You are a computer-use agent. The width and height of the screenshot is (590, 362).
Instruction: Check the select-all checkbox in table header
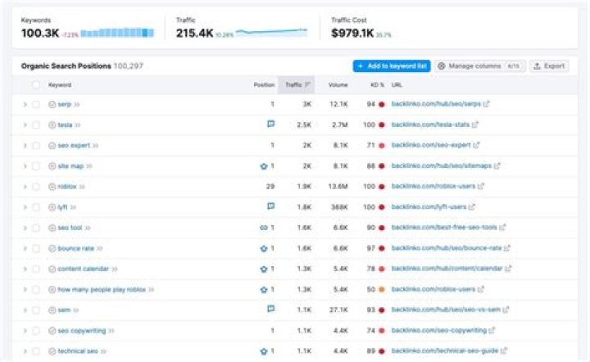click(x=36, y=84)
